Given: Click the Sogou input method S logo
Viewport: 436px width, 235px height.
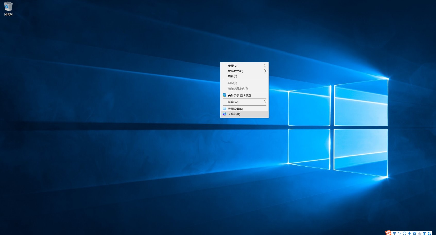Looking at the screenshot, I should click(388, 233).
